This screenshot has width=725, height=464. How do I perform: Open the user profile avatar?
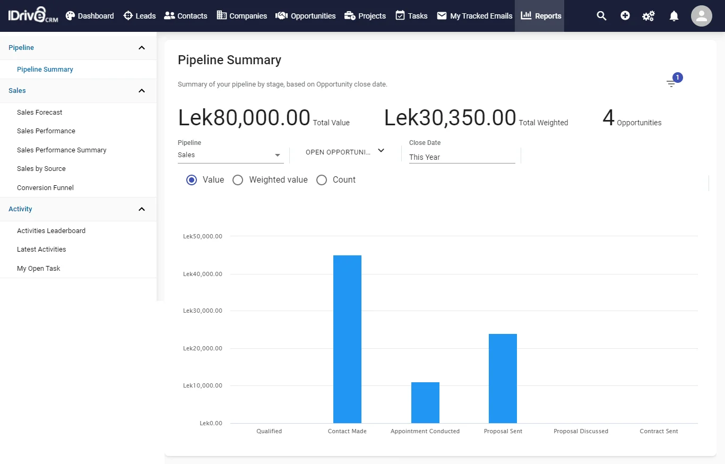702,16
